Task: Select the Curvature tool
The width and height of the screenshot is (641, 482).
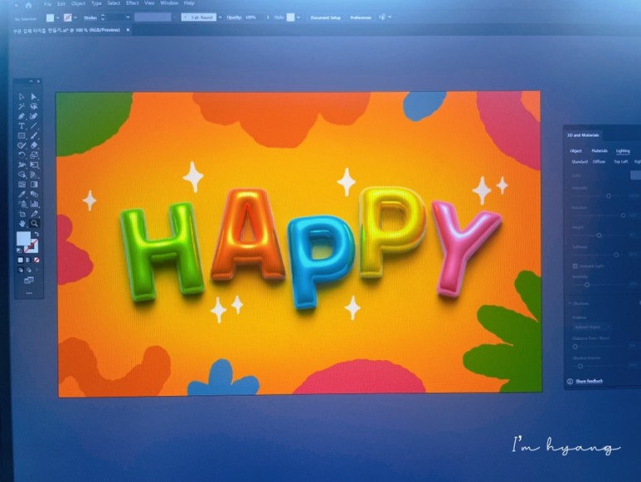Action: (x=34, y=116)
